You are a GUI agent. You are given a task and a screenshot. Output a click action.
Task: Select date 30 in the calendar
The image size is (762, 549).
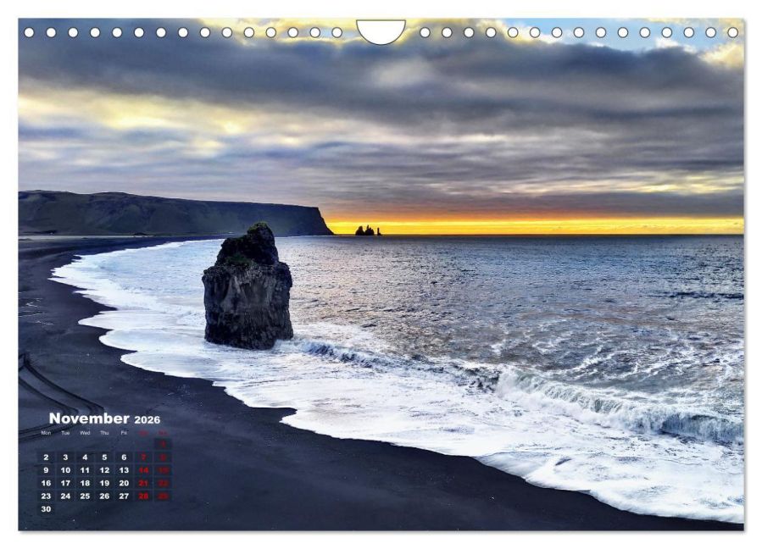[46, 510]
